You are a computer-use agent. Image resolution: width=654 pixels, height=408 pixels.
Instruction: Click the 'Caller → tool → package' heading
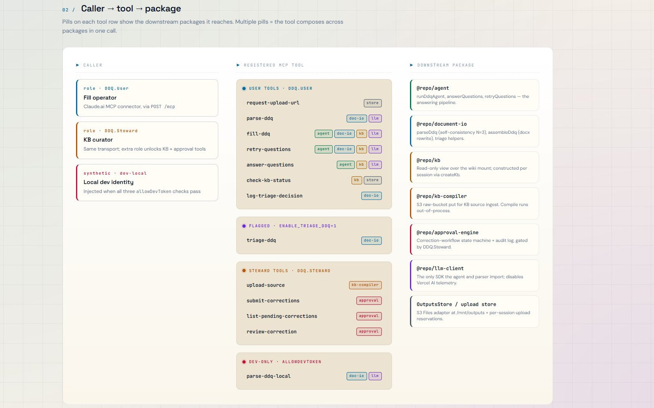[x=131, y=9]
